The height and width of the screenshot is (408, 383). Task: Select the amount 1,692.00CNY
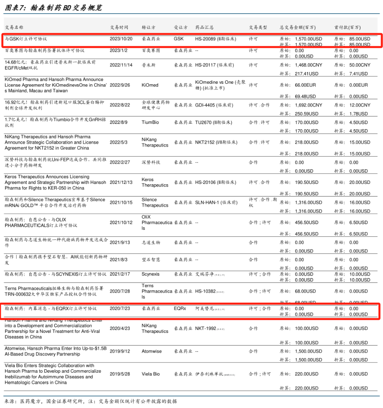(308, 105)
